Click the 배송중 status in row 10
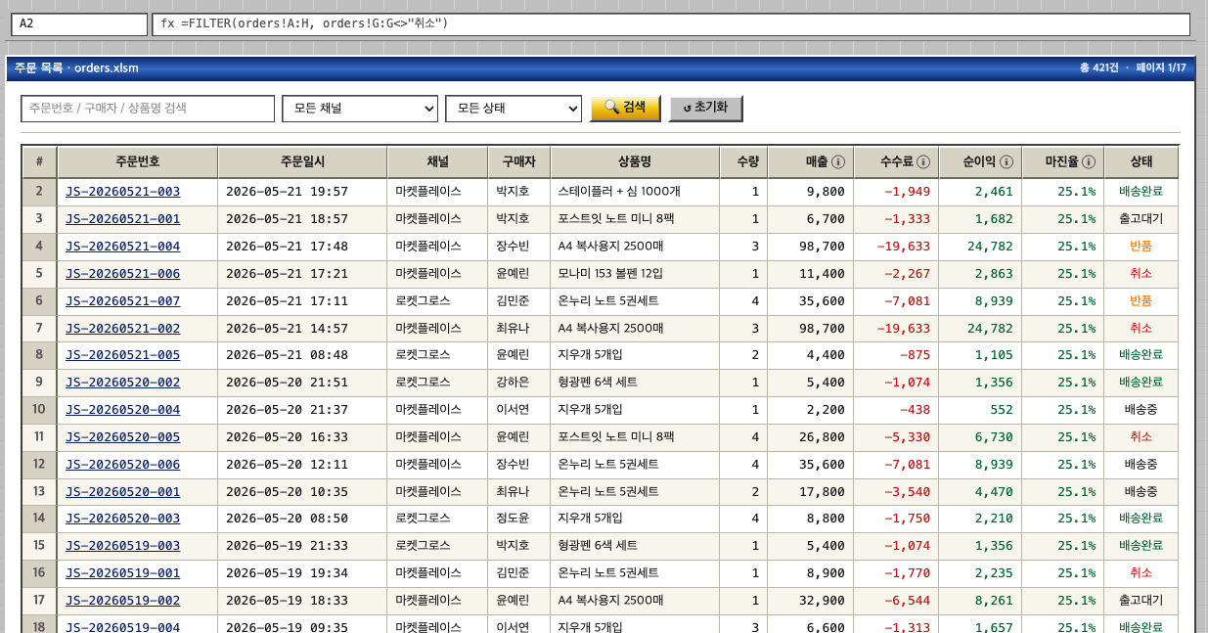 1141,410
